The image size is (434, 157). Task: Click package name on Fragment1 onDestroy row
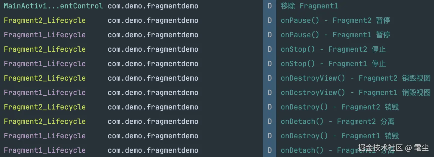click(153, 136)
